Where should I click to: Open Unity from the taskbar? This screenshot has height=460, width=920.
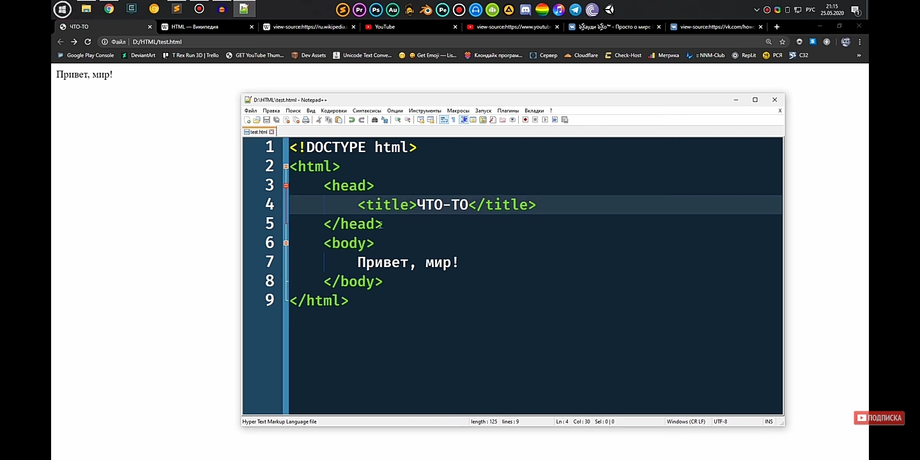(x=609, y=10)
